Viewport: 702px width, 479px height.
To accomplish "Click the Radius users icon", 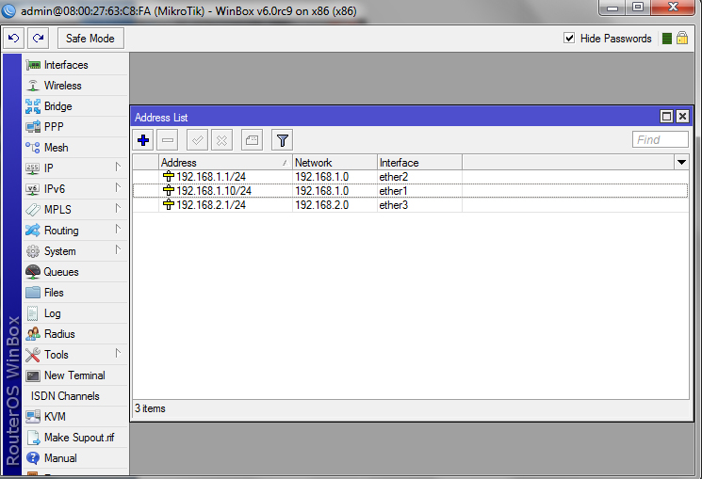I will (33, 334).
